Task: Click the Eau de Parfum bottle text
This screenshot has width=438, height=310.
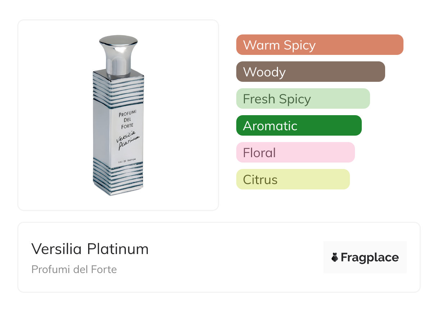Action: click(129, 163)
